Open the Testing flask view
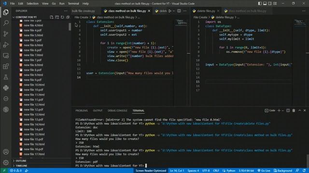This screenshot has width=309, height=173. 6,77
